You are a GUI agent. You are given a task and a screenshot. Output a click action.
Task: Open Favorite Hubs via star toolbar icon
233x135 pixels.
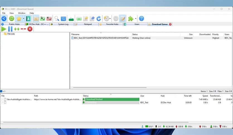click(x=19, y=19)
